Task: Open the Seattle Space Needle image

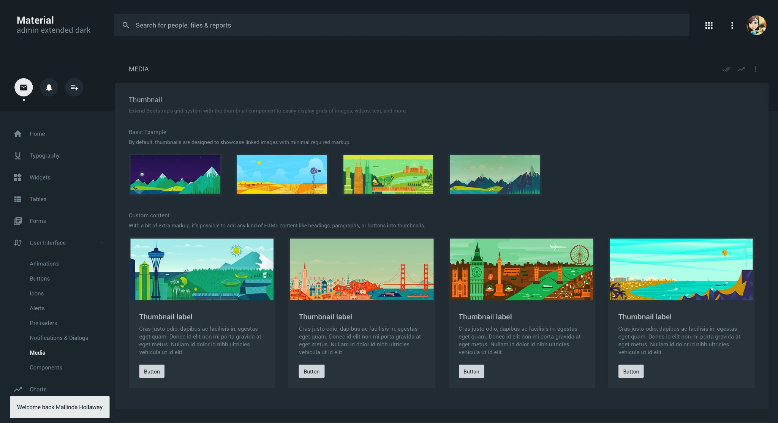Action: click(202, 269)
